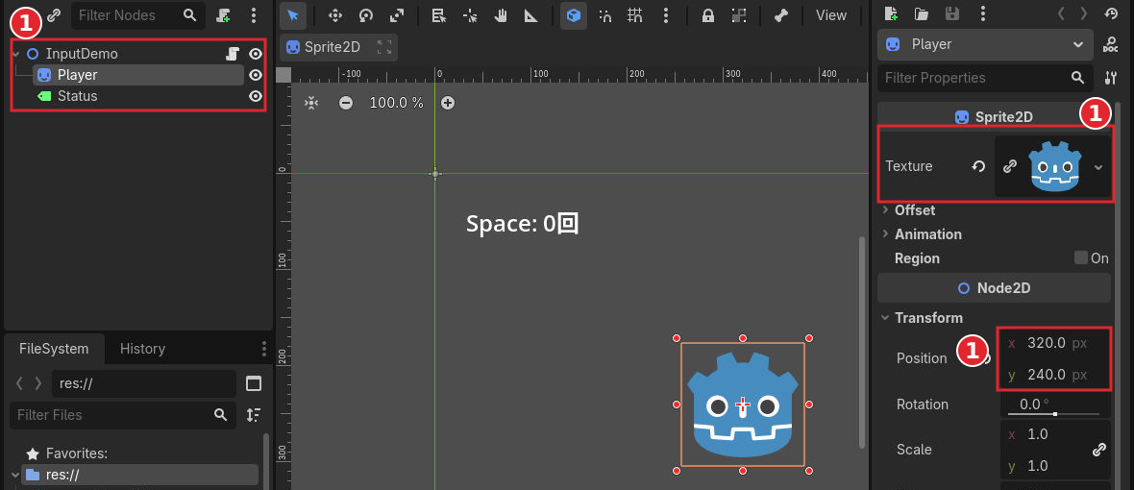The width and height of the screenshot is (1134, 490).
Task: Toggle Sprite2D viewport fullscreen expand
Action: click(x=384, y=48)
